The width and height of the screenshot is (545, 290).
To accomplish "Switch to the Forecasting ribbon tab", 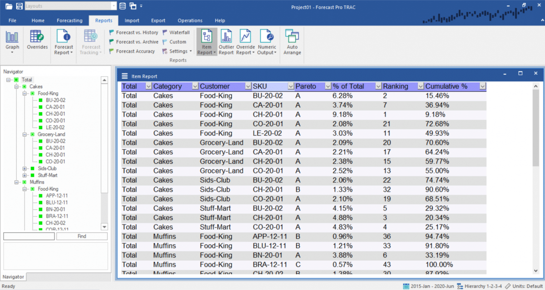I will click(70, 20).
